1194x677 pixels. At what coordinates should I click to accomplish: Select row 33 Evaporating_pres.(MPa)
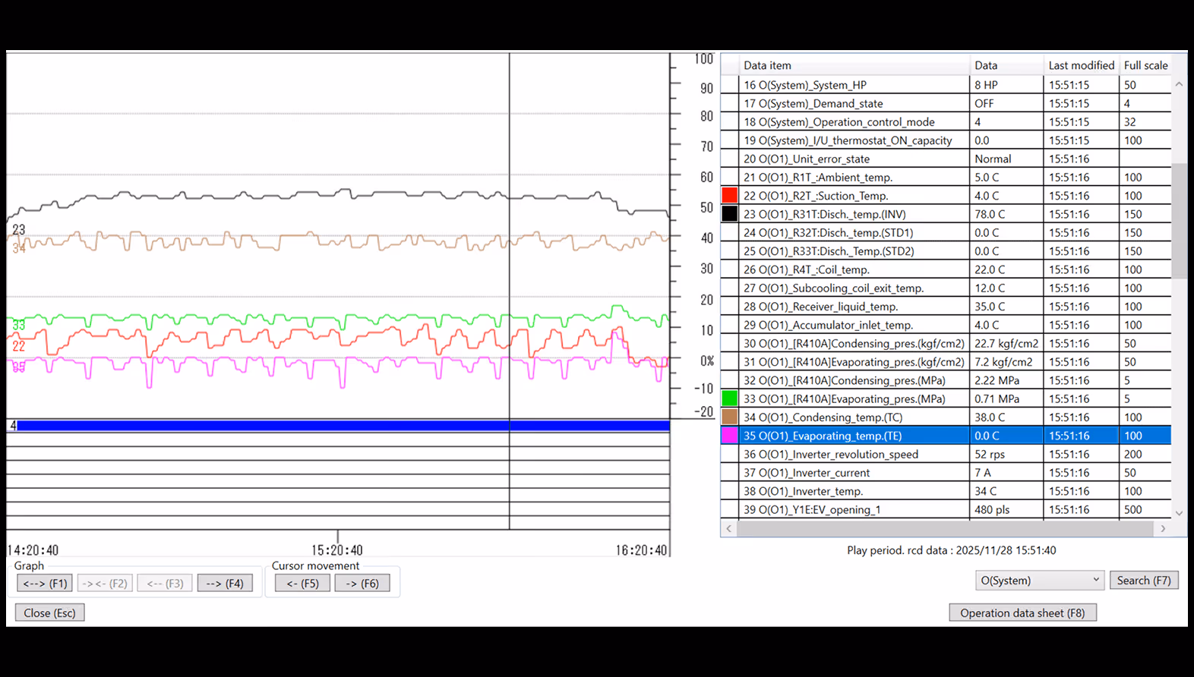946,398
